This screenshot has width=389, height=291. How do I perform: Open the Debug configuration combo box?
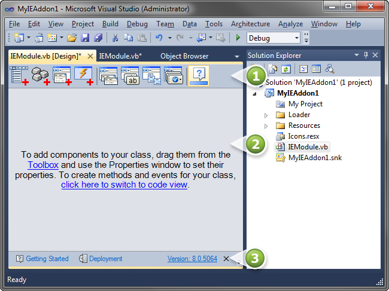pos(273,38)
